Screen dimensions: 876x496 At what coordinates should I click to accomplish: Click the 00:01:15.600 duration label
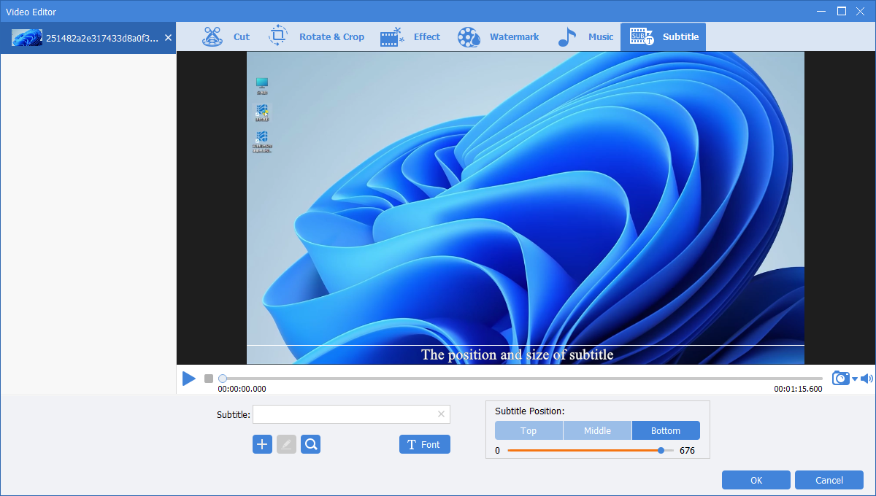(798, 389)
